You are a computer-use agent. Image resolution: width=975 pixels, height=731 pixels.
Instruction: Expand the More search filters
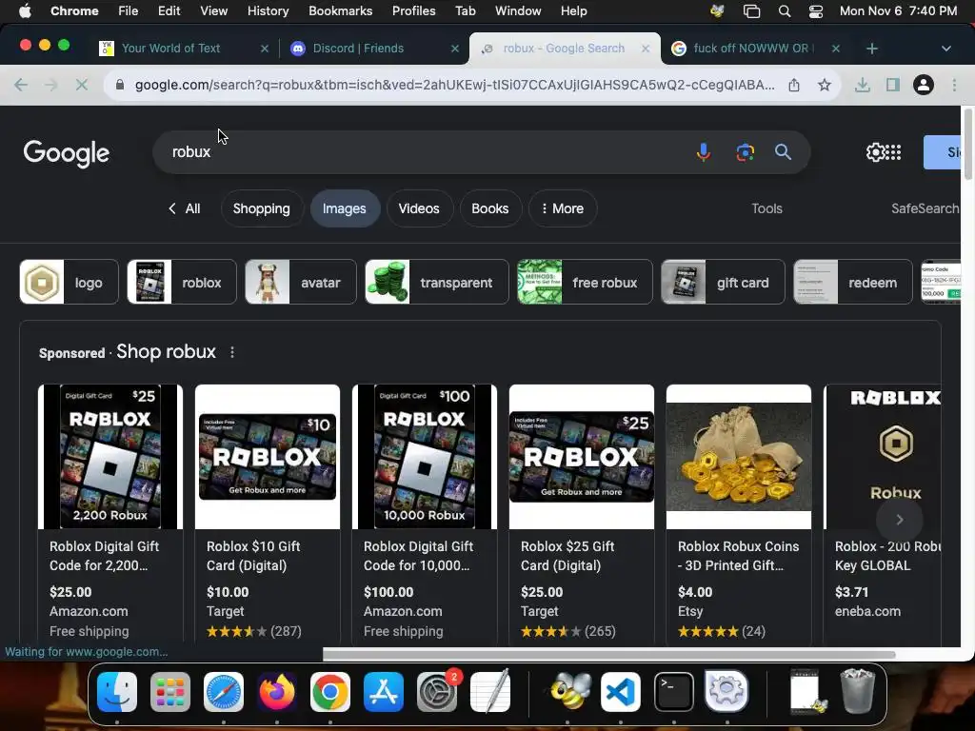click(x=563, y=208)
